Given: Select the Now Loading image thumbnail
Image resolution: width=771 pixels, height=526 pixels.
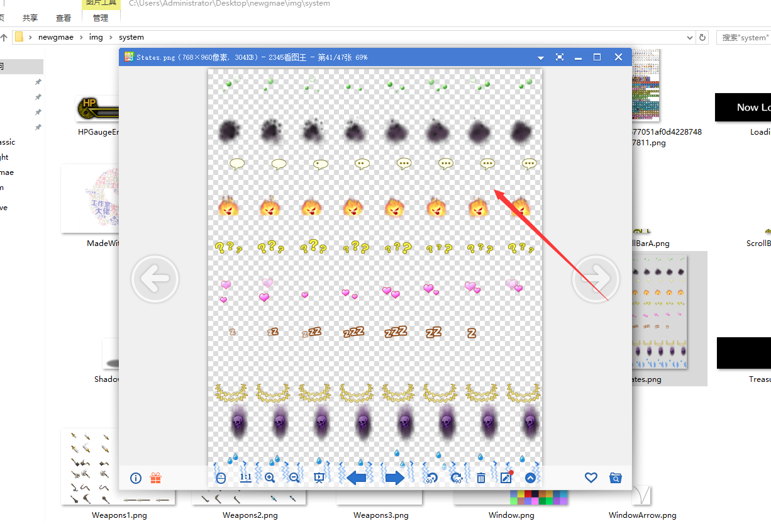Looking at the screenshot, I should [743, 108].
